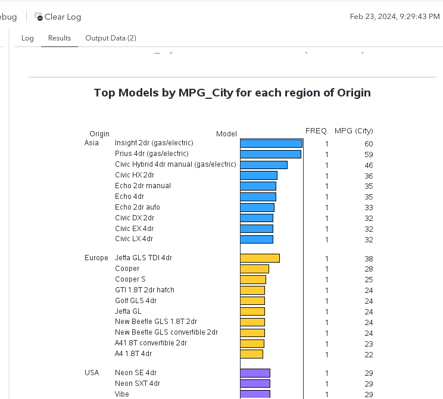Click the partially visible Debug button
The image size is (443, 399).
point(8,17)
